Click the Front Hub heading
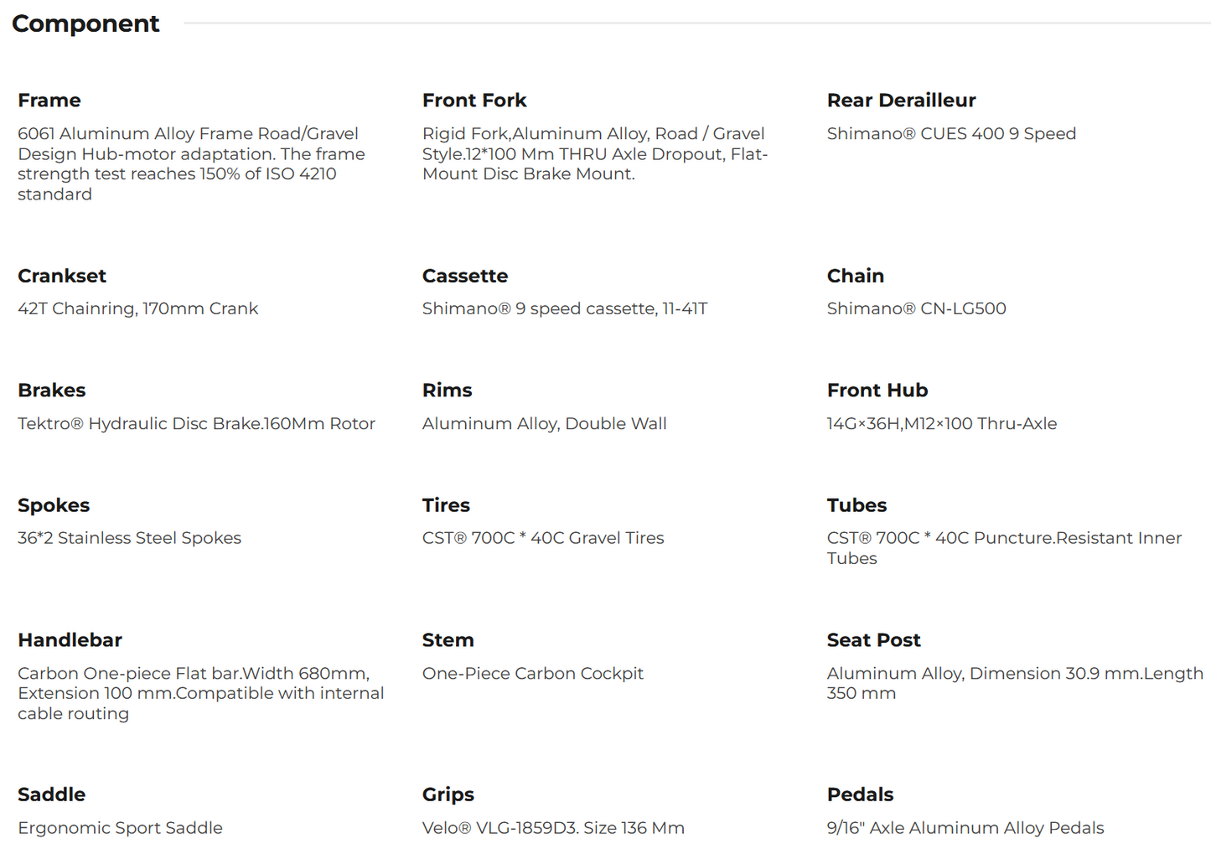The width and height of the screenshot is (1211, 854). pos(877,391)
